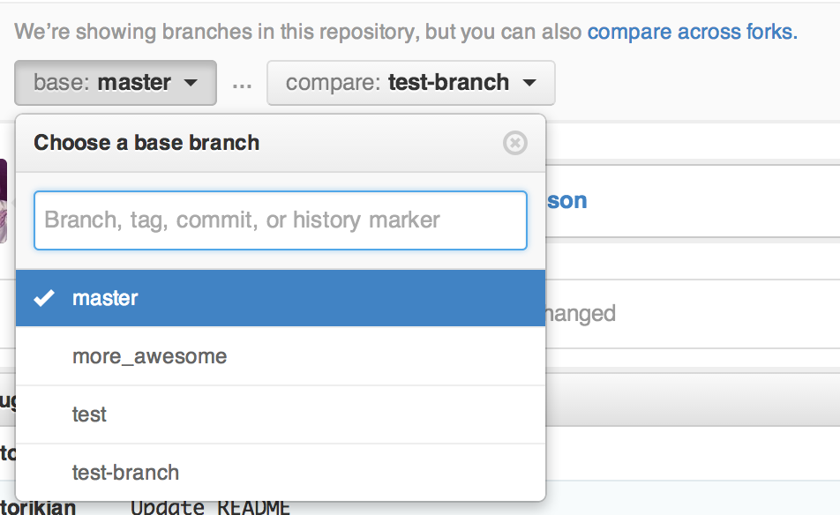Click the caret on compare branch selector
This screenshot has height=515, width=840.
[528, 82]
